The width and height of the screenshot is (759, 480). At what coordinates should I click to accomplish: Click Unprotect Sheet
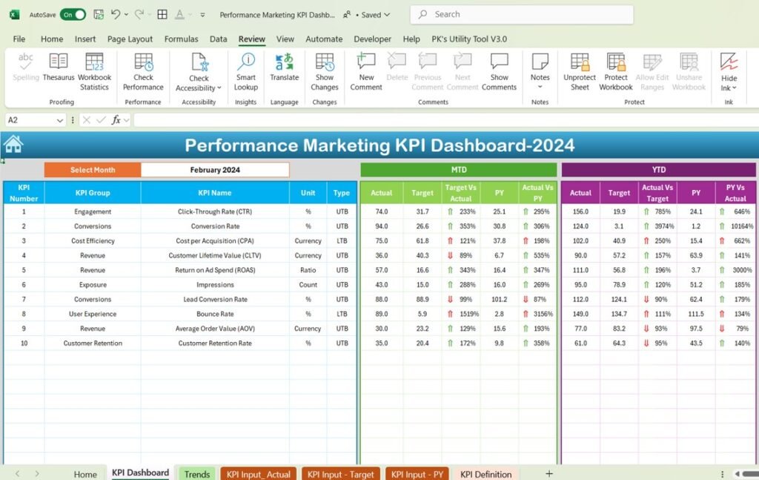tap(580, 72)
